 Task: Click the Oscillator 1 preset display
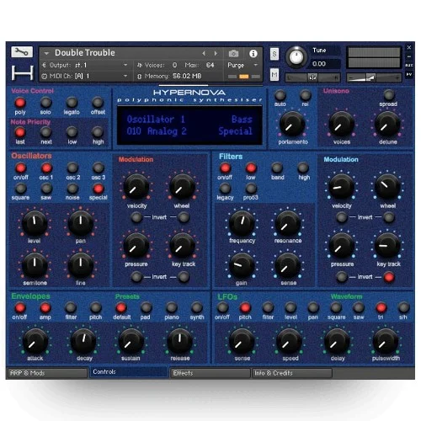pyautogui.click(x=189, y=125)
